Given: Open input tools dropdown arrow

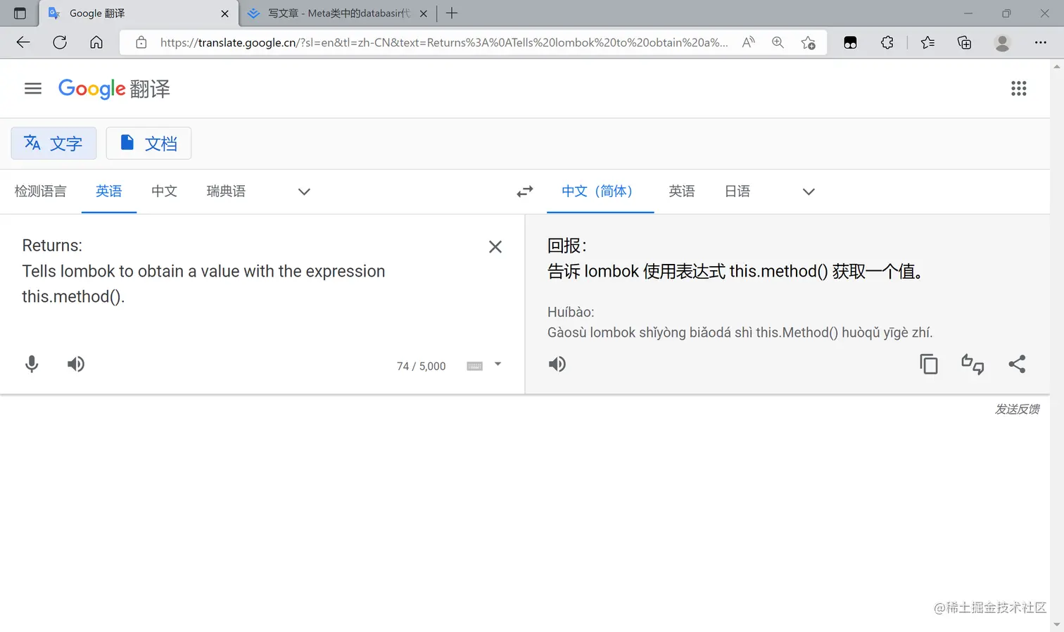Looking at the screenshot, I should pos(498,365).
